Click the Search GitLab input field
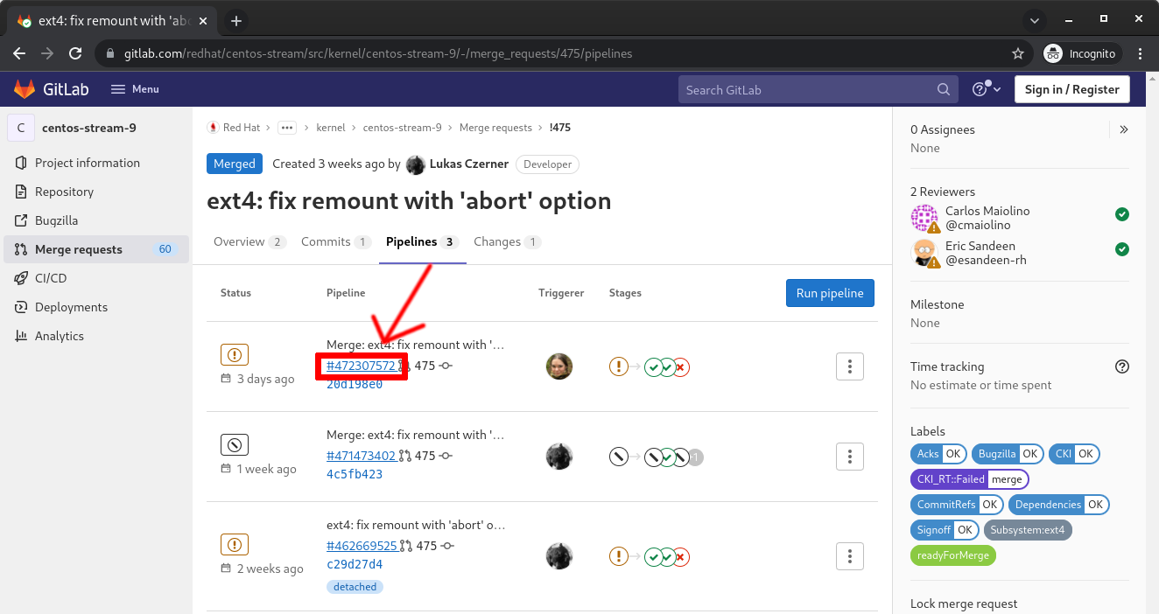The image size is (1159, 614). pyautogui.click(x=805, y=89)
